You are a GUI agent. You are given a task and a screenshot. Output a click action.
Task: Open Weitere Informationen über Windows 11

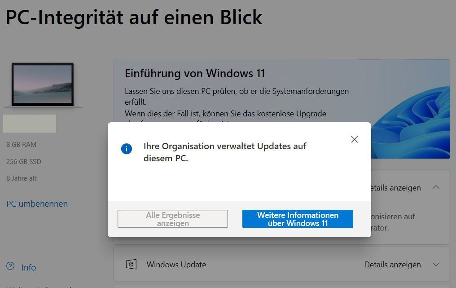pyautogui.click(x=298, y=219)
